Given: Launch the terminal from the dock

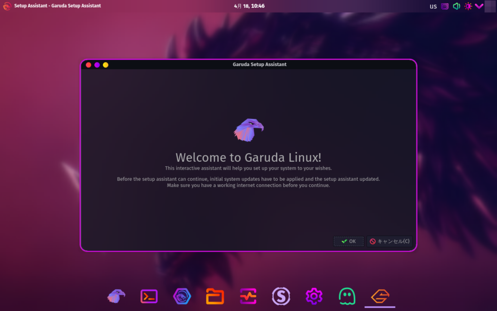Looking at the screenshot, I should coord(149,295).
